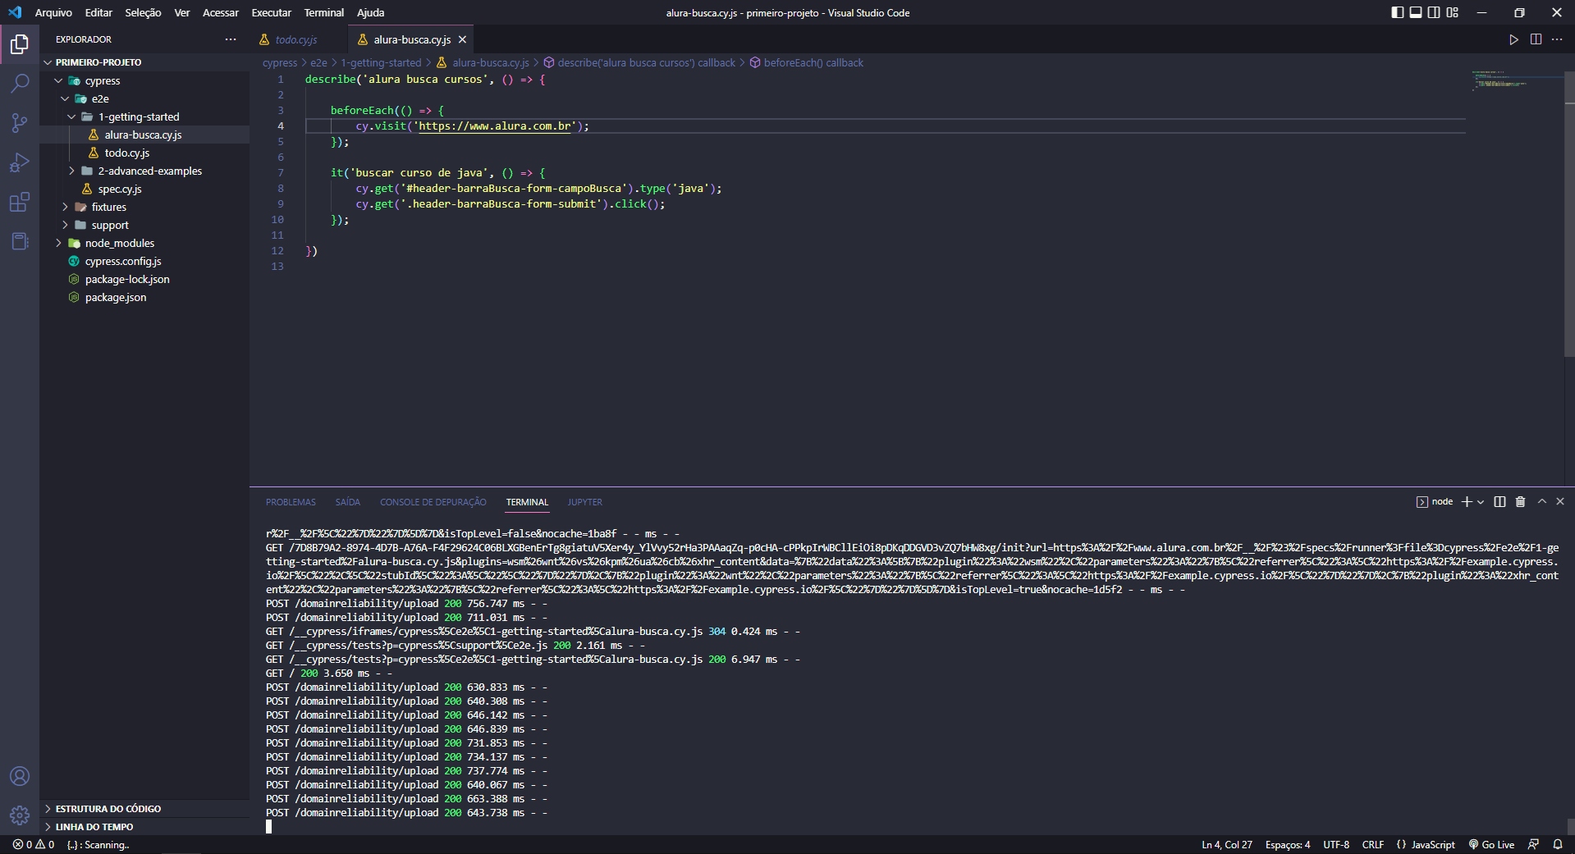Click the Run Code play icon
The image size is (1575, 854).
pyautogui.click(x=1513, y=39)
